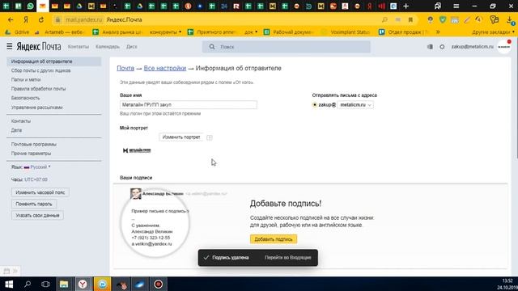Screen dimensions: 518x291
Task: Open settings gear icon near account name
Action: pyautogui.click(x=442, y=47)
